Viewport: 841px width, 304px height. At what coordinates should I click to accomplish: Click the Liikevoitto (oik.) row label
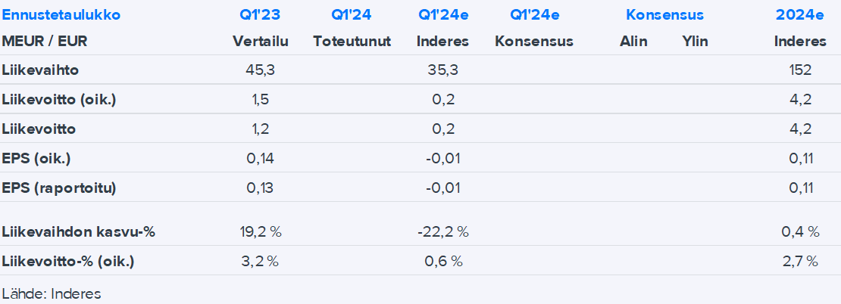[x=60, y=100]
